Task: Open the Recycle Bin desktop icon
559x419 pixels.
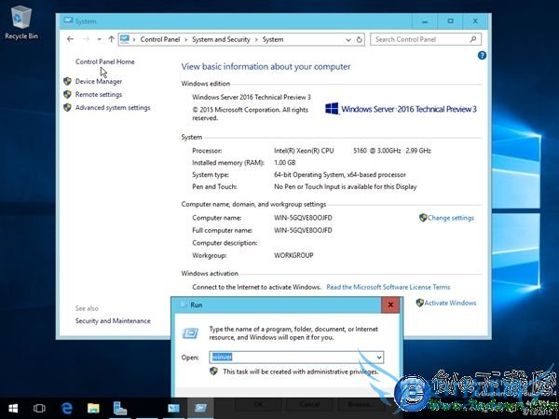Action: point(21,22)
